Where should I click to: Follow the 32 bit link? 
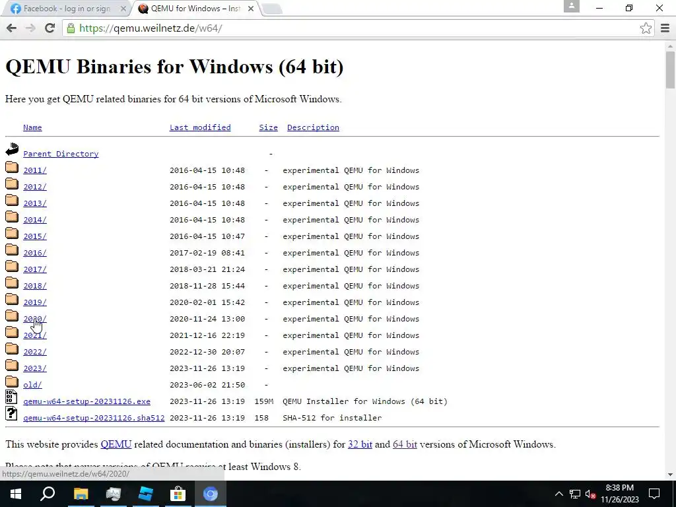pos(360,444)
